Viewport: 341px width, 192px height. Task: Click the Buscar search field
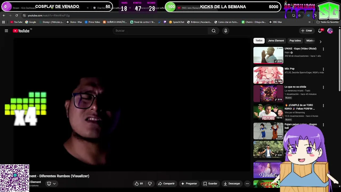coord(161,31)
